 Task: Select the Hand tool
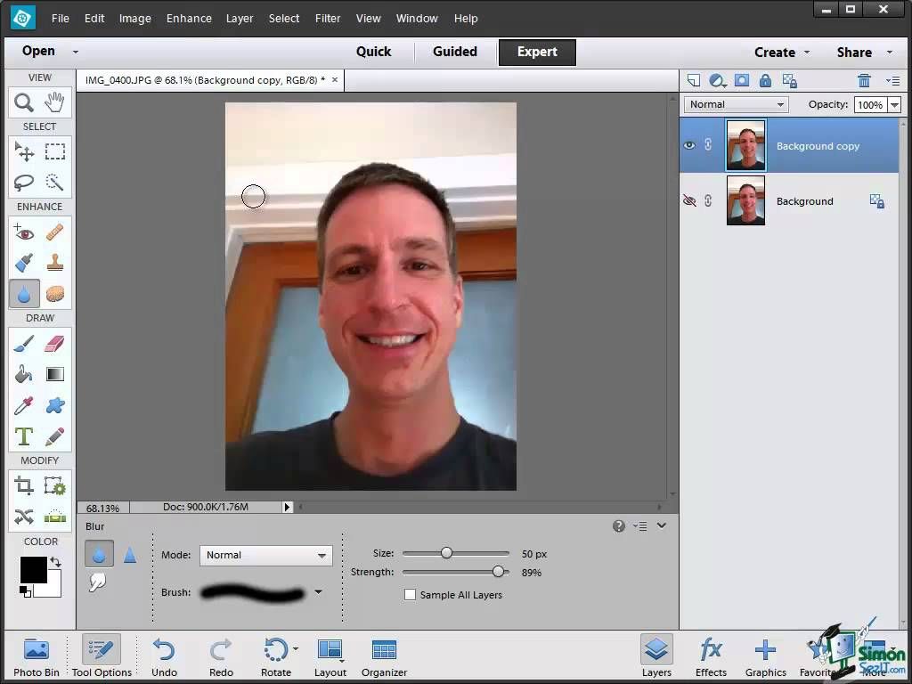(55, 102)
